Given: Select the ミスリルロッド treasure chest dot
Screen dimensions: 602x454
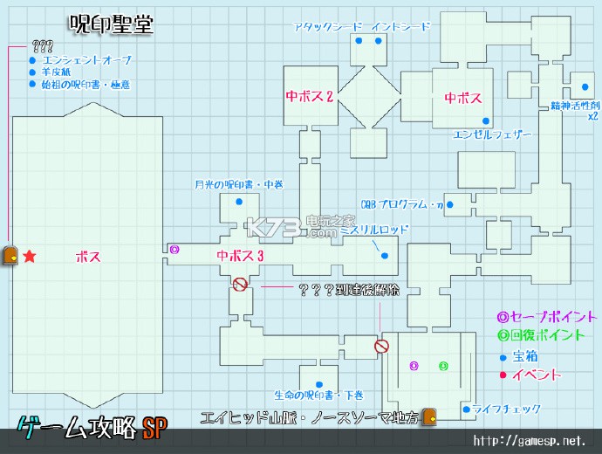Looking at the screenshot, I should pos(383,255).
